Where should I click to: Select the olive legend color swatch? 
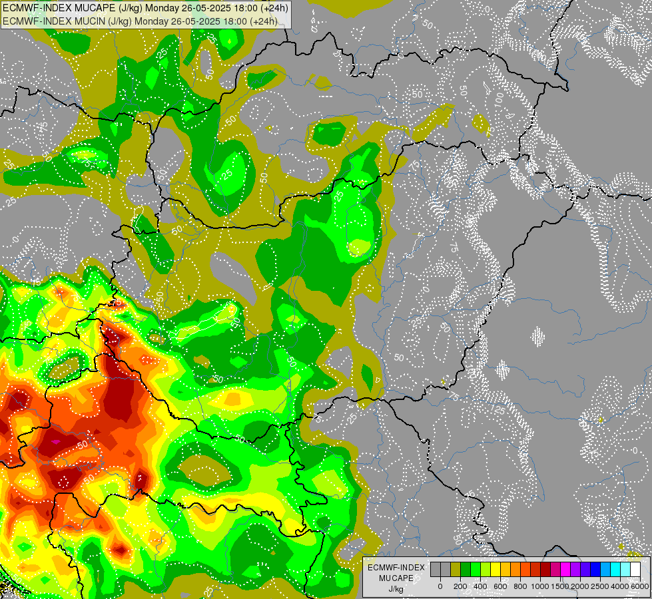[x=456, y=569]
